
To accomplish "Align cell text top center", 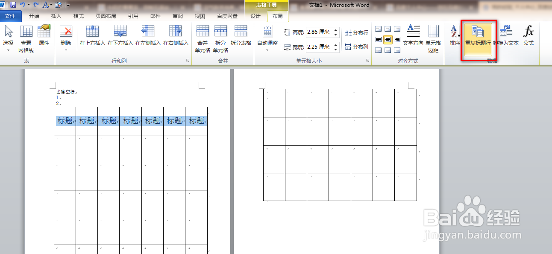I will tap(388, 29).
